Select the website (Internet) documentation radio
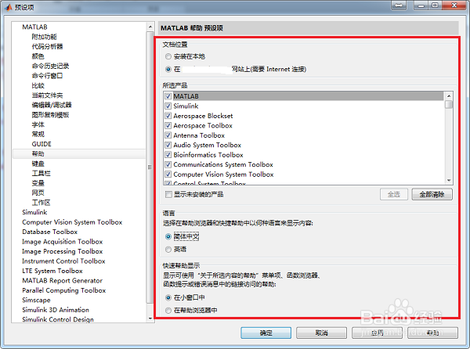 [168, 69]
